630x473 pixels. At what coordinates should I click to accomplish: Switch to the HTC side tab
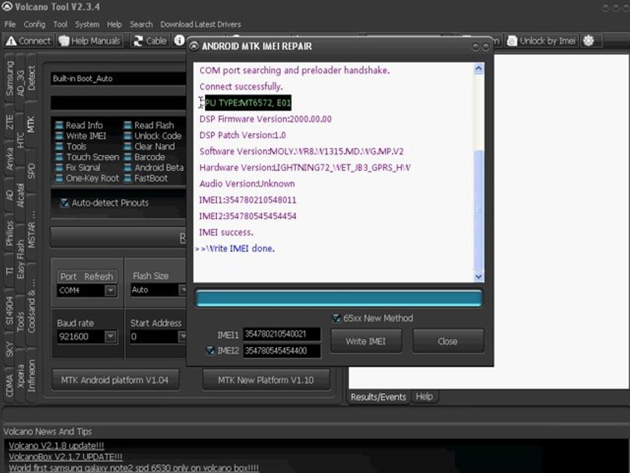coord(20,140)
